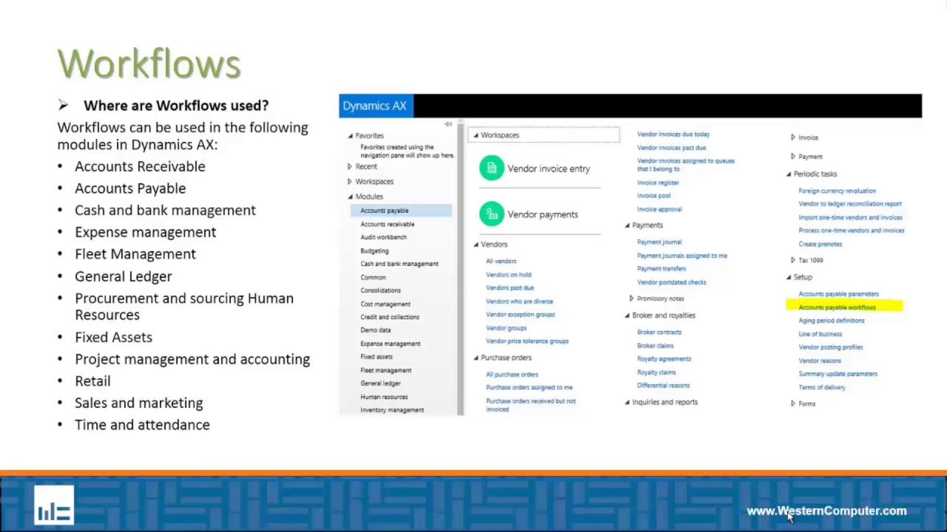
Task: Open Human resources module
Action: 384,397
